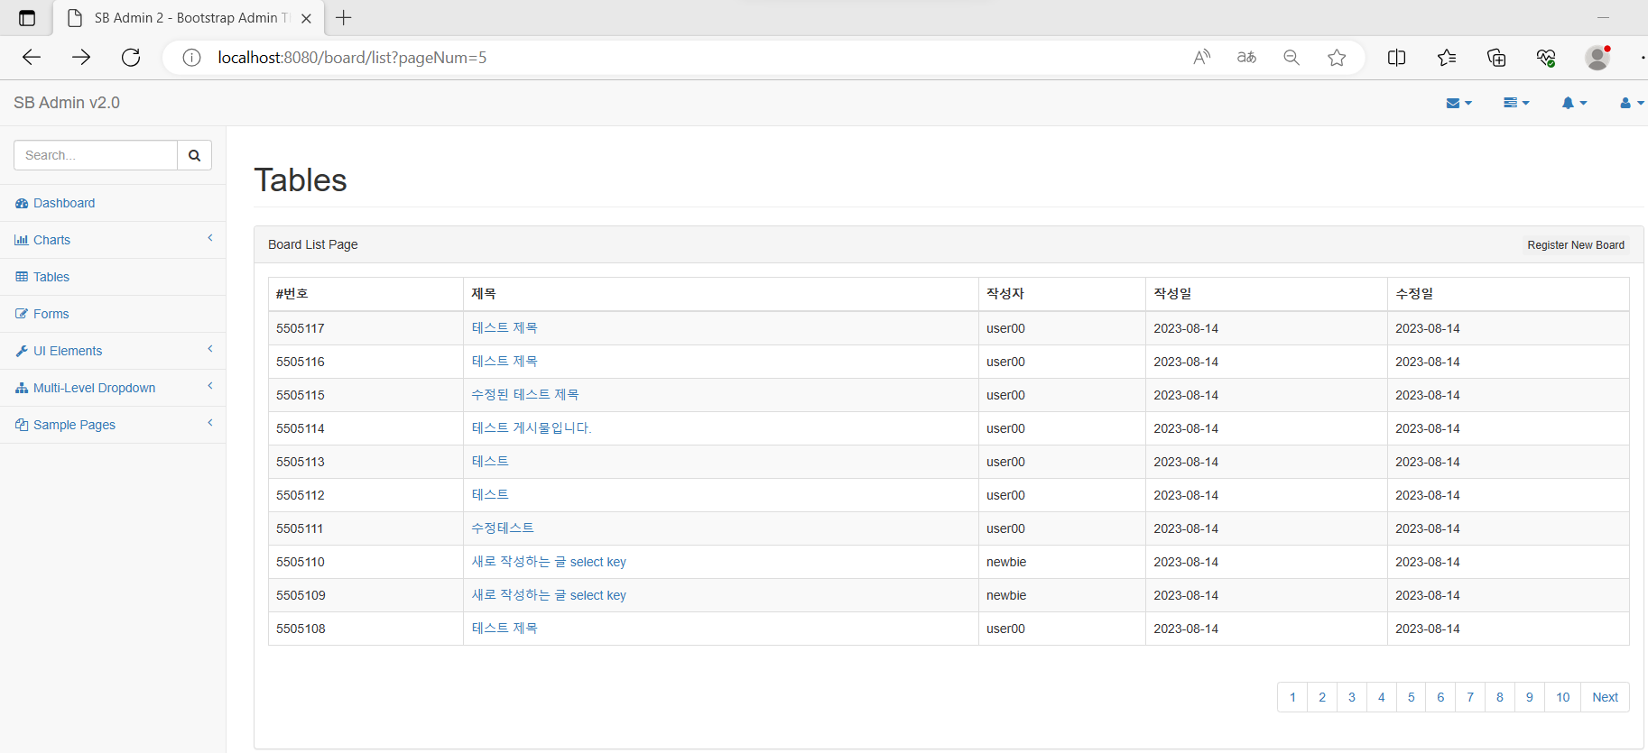Screen dimensions: 1648x753
Task: Click the 작성자 column header
Action: tap(1062, 294)
